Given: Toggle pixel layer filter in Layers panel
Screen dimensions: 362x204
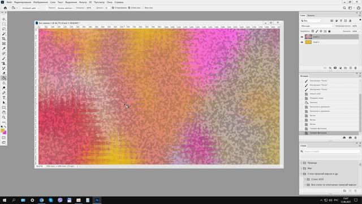Looking at the screenshot, I should (332, 21).
